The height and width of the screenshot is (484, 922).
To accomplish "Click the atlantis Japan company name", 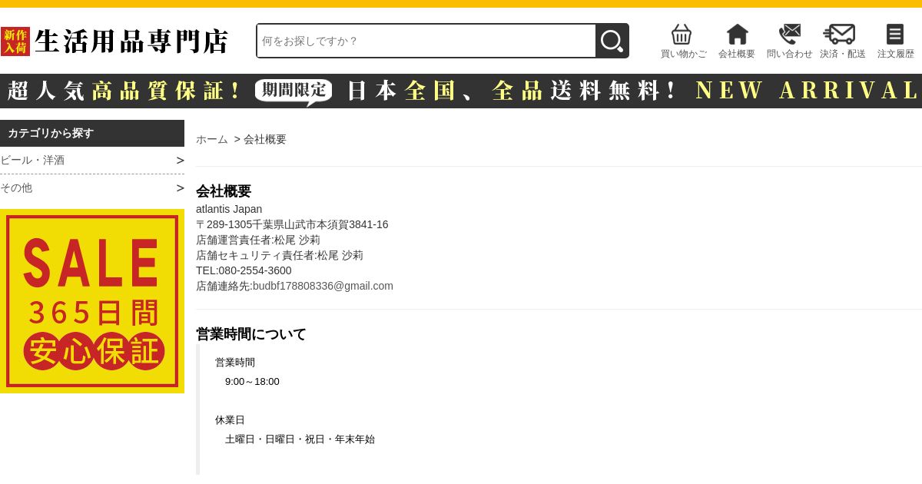I will coord(229,209).
